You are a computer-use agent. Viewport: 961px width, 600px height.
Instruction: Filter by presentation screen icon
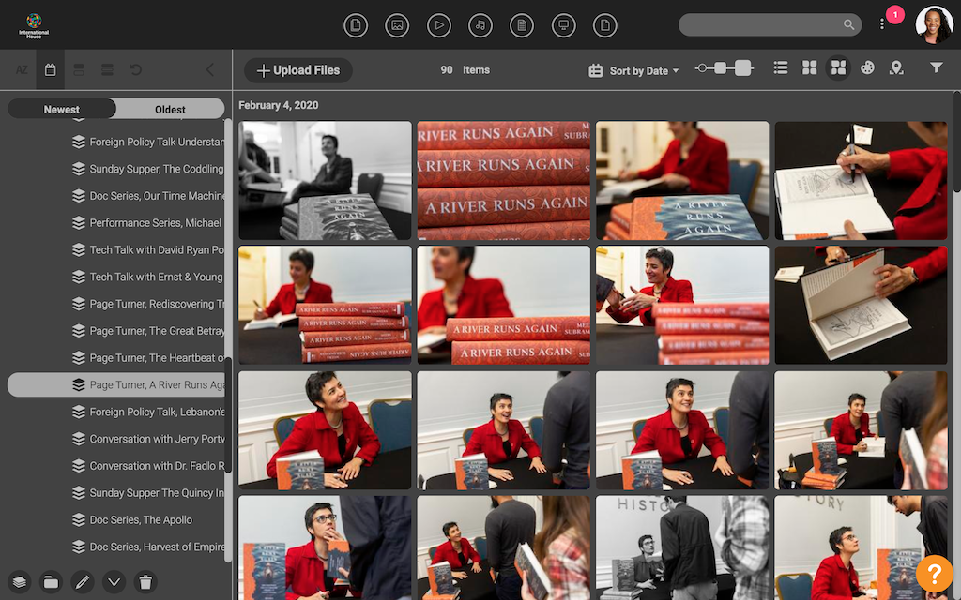coord(563,25)
